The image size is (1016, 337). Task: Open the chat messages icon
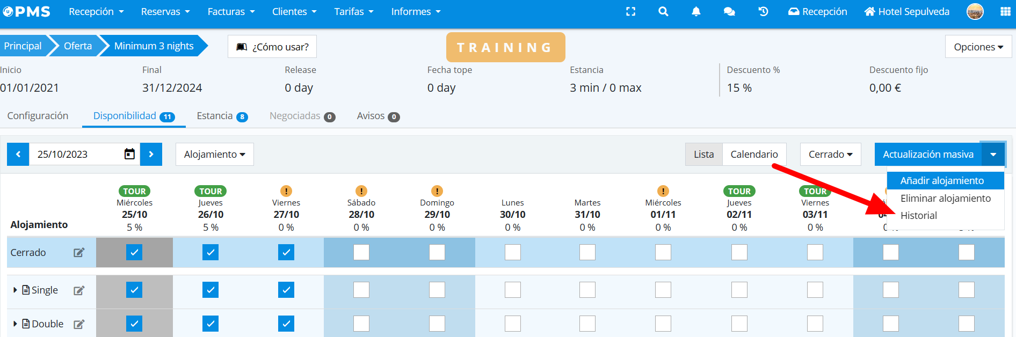(729, 12)
